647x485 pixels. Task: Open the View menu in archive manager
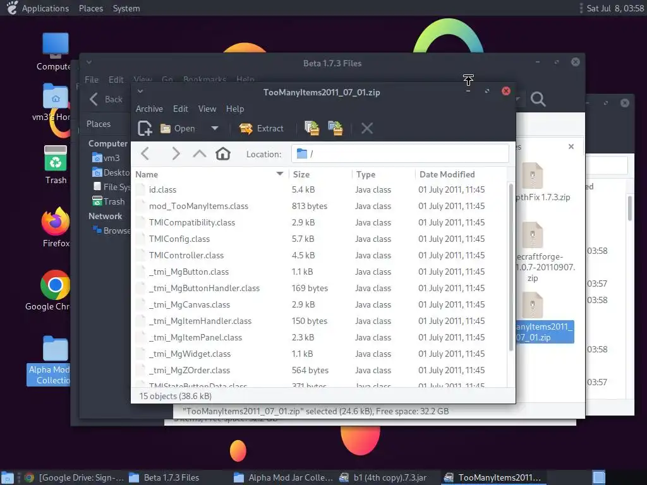pos(207,109)
